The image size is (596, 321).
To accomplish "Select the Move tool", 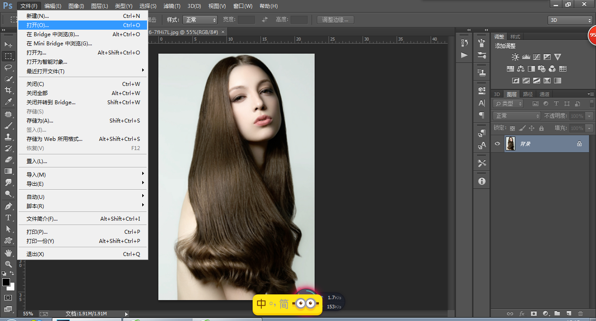I will pyautogui.click(x=8, y=44).
